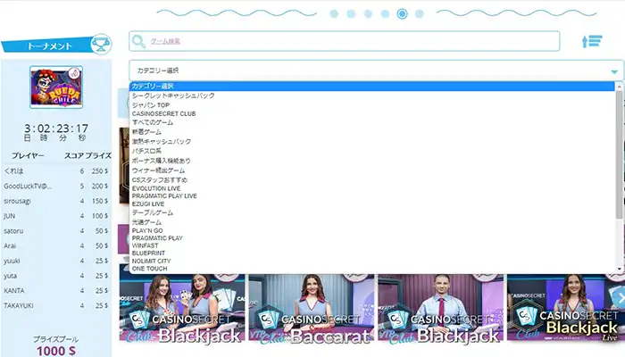Select CASINOSECRET CLUB category

tap(163, 114)
